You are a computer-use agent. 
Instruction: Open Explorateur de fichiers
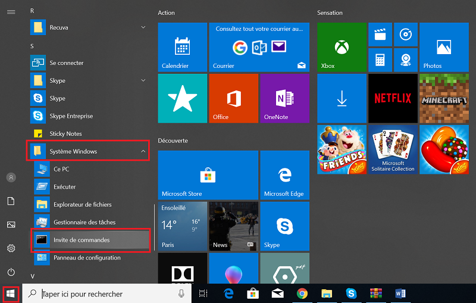92,204
